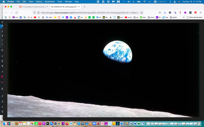Open the Window menu
This screenshot has height=127, width=204.
click(68, 2)
